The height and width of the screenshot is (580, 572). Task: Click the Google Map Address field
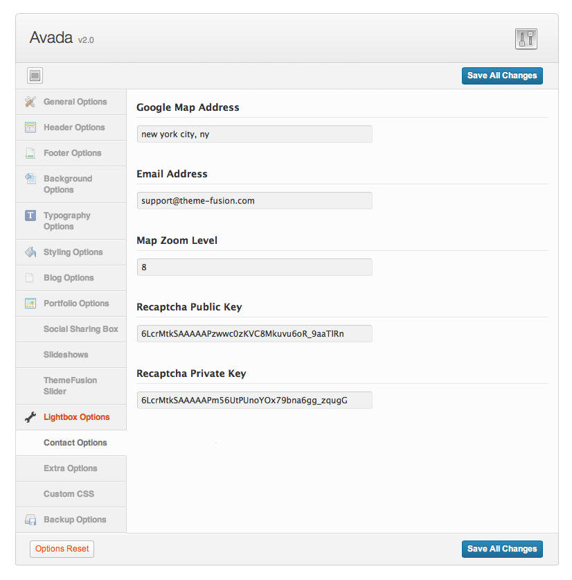254,134
